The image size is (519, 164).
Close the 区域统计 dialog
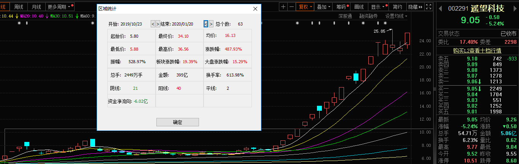pyautogui.click(x=255, y=8)
